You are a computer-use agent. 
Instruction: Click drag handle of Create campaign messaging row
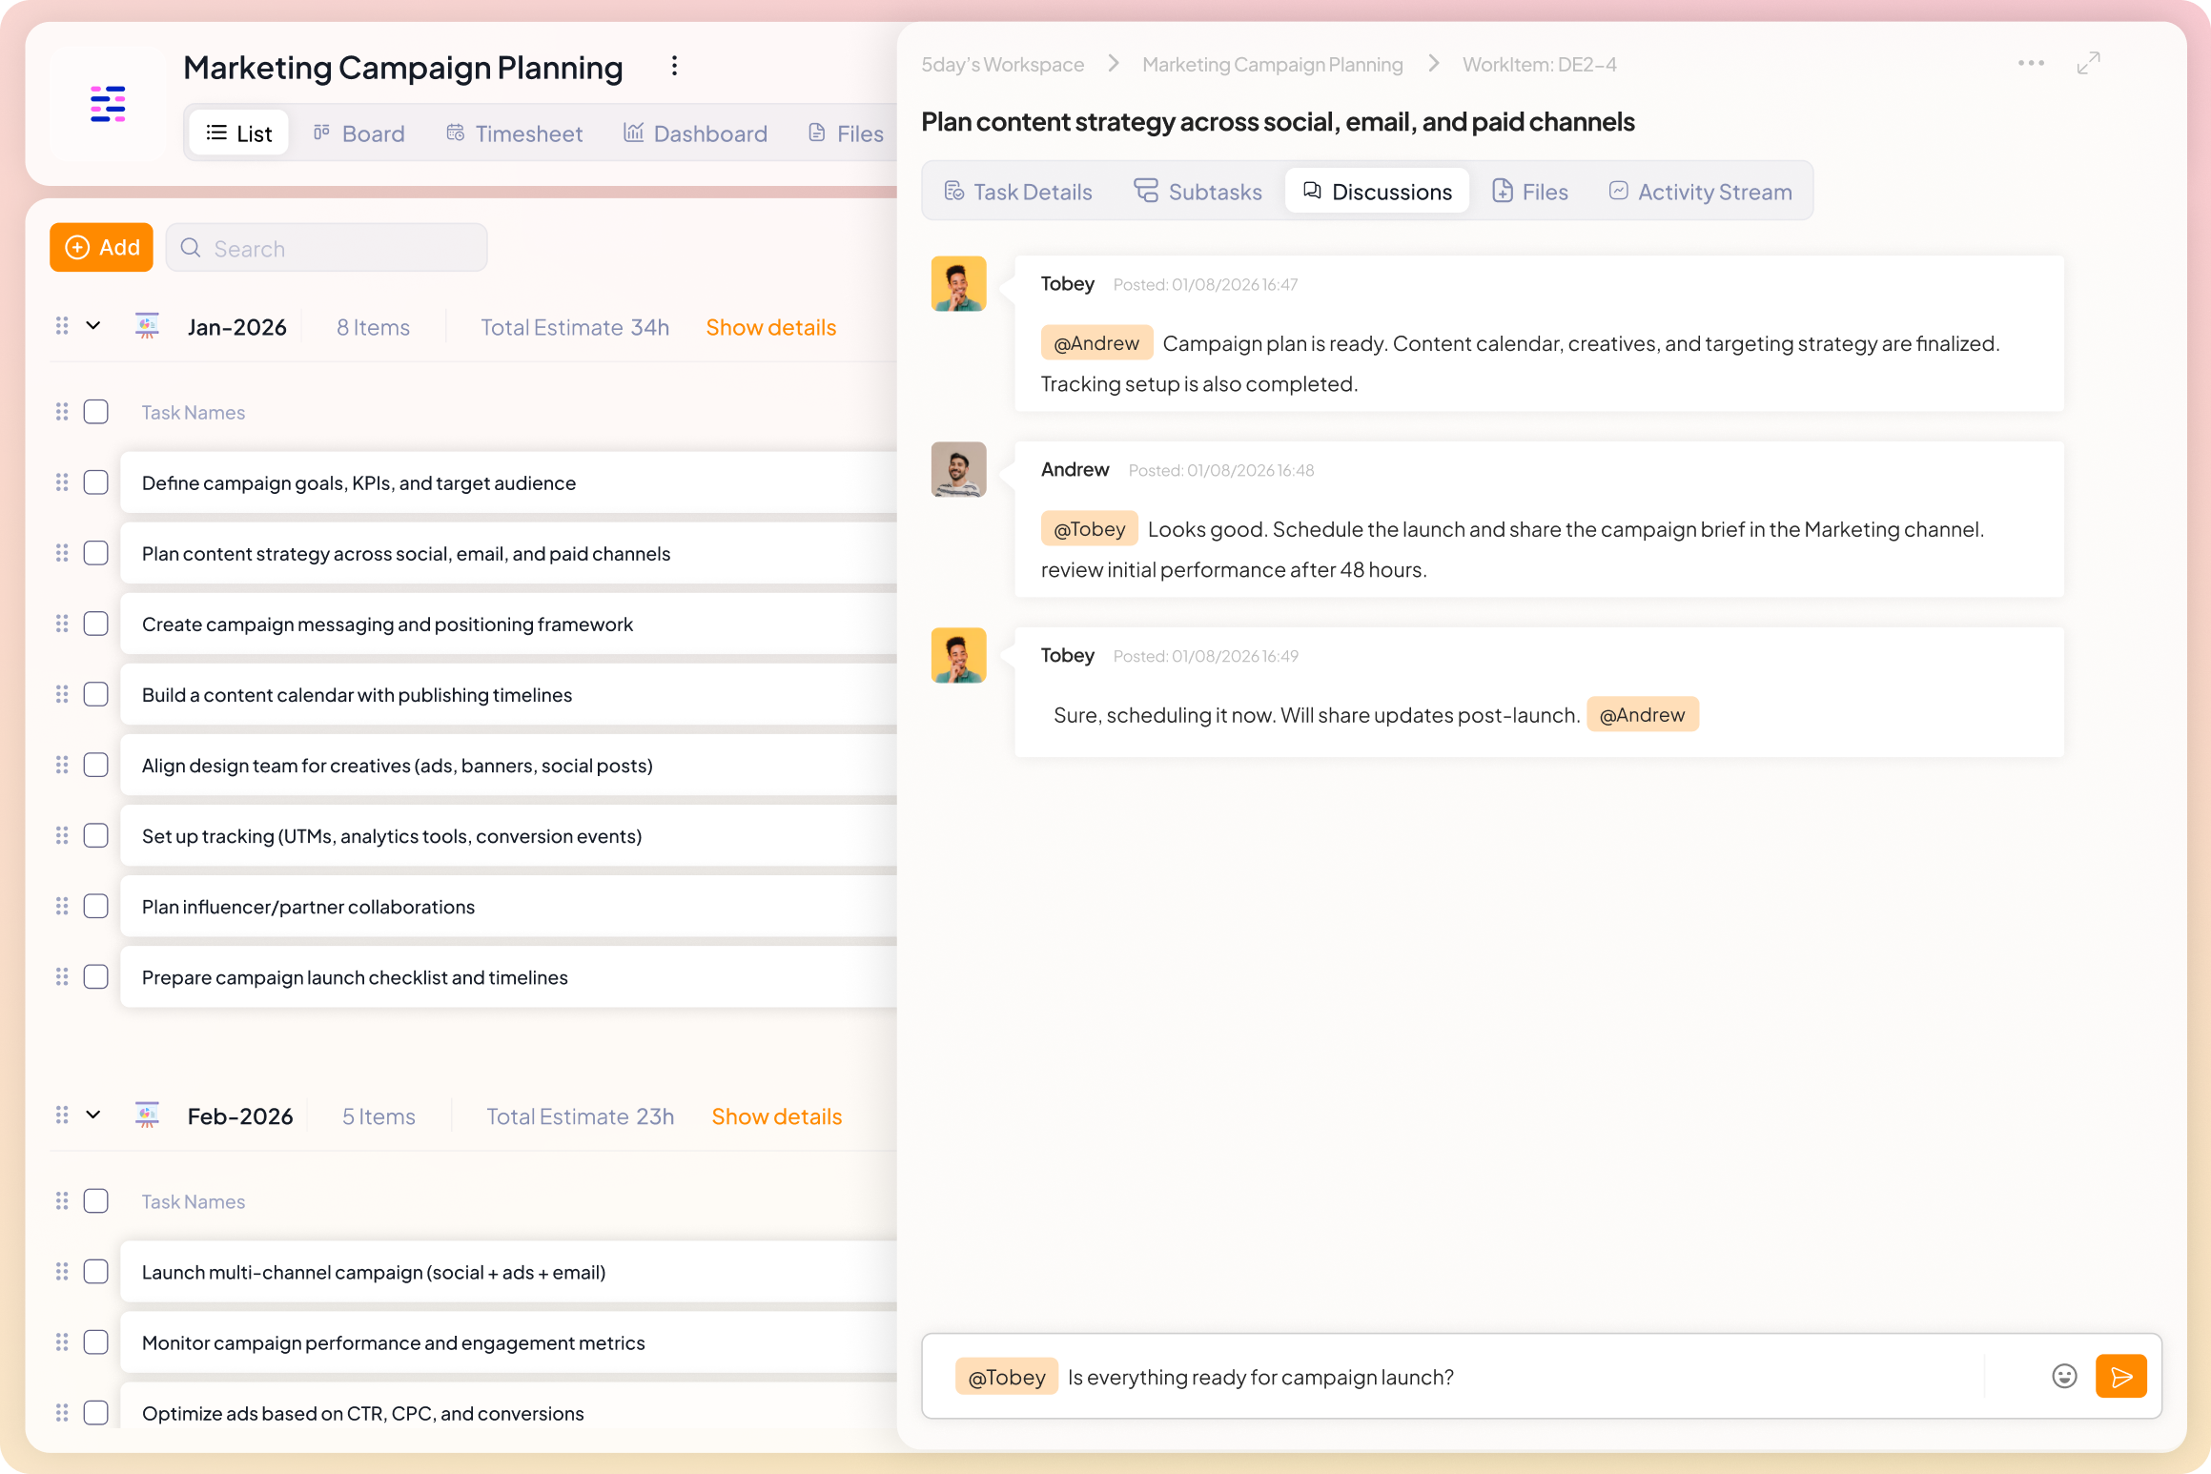pyautogui.click(x=62, y=624)
